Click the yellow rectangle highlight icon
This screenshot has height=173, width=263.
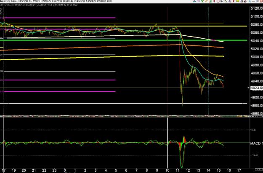pyautogui.click(x=237, y=1)
